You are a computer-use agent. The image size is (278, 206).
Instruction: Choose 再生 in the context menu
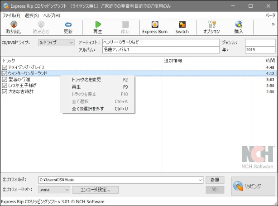tap(98, 87)
